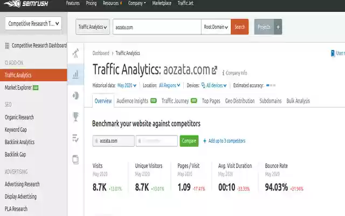Viewport: 345px width, 216px height.
Task: Expand the Company menu in top bar
Action: (x=137, y=3)
